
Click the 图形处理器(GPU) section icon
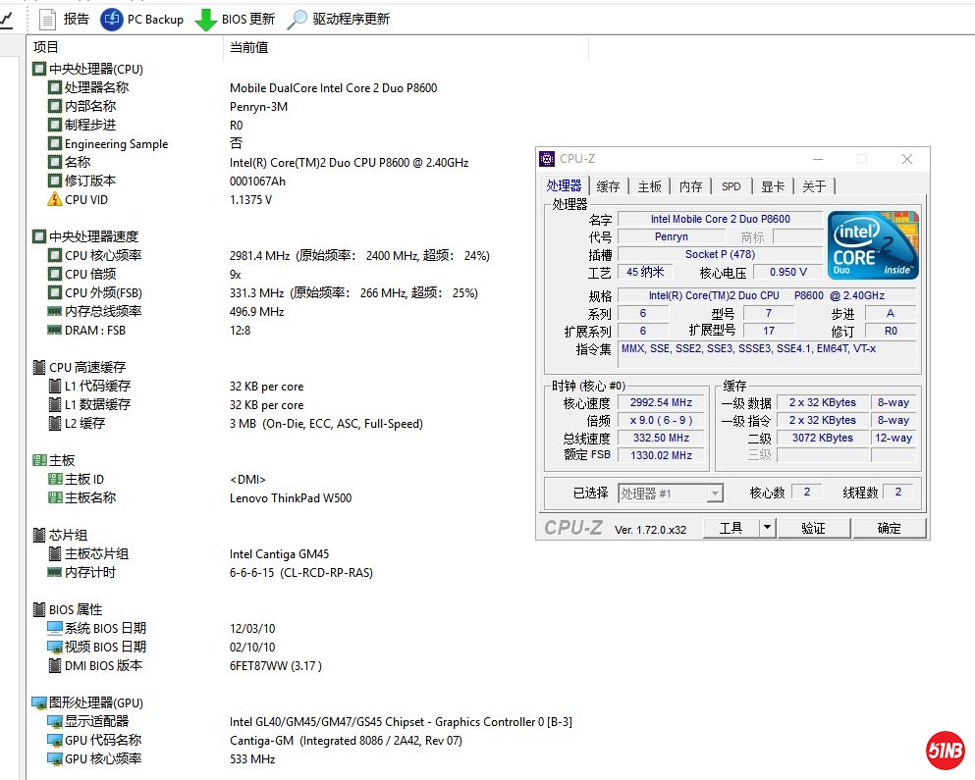(39, 702)
